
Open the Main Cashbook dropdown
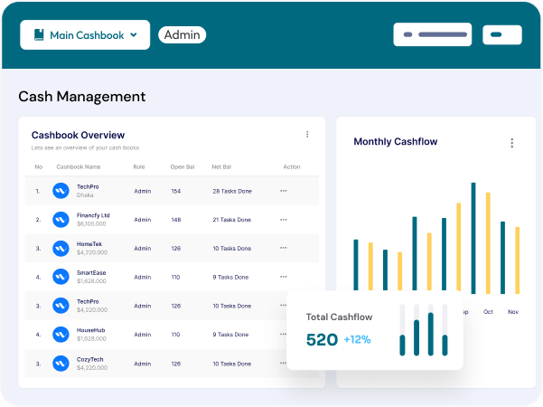134,35
